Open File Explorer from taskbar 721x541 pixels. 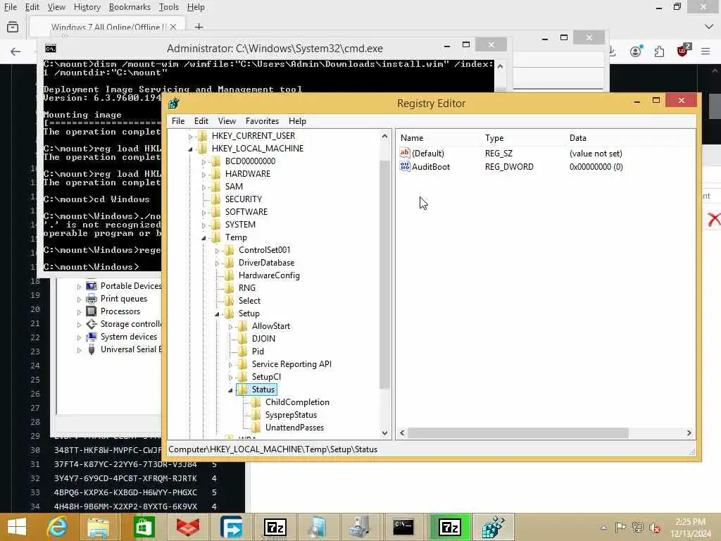point(99,527)
